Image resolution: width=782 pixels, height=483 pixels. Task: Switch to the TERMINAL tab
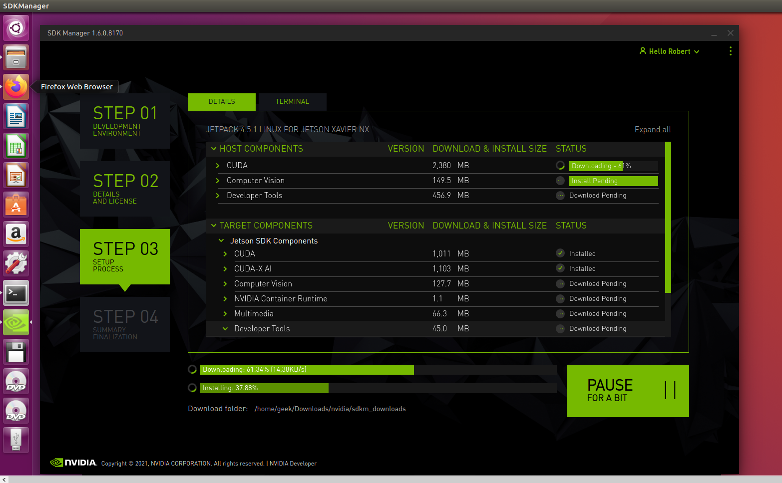tap(292, 102)
